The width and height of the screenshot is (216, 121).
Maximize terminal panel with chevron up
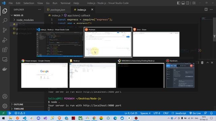tap(208, 63)
